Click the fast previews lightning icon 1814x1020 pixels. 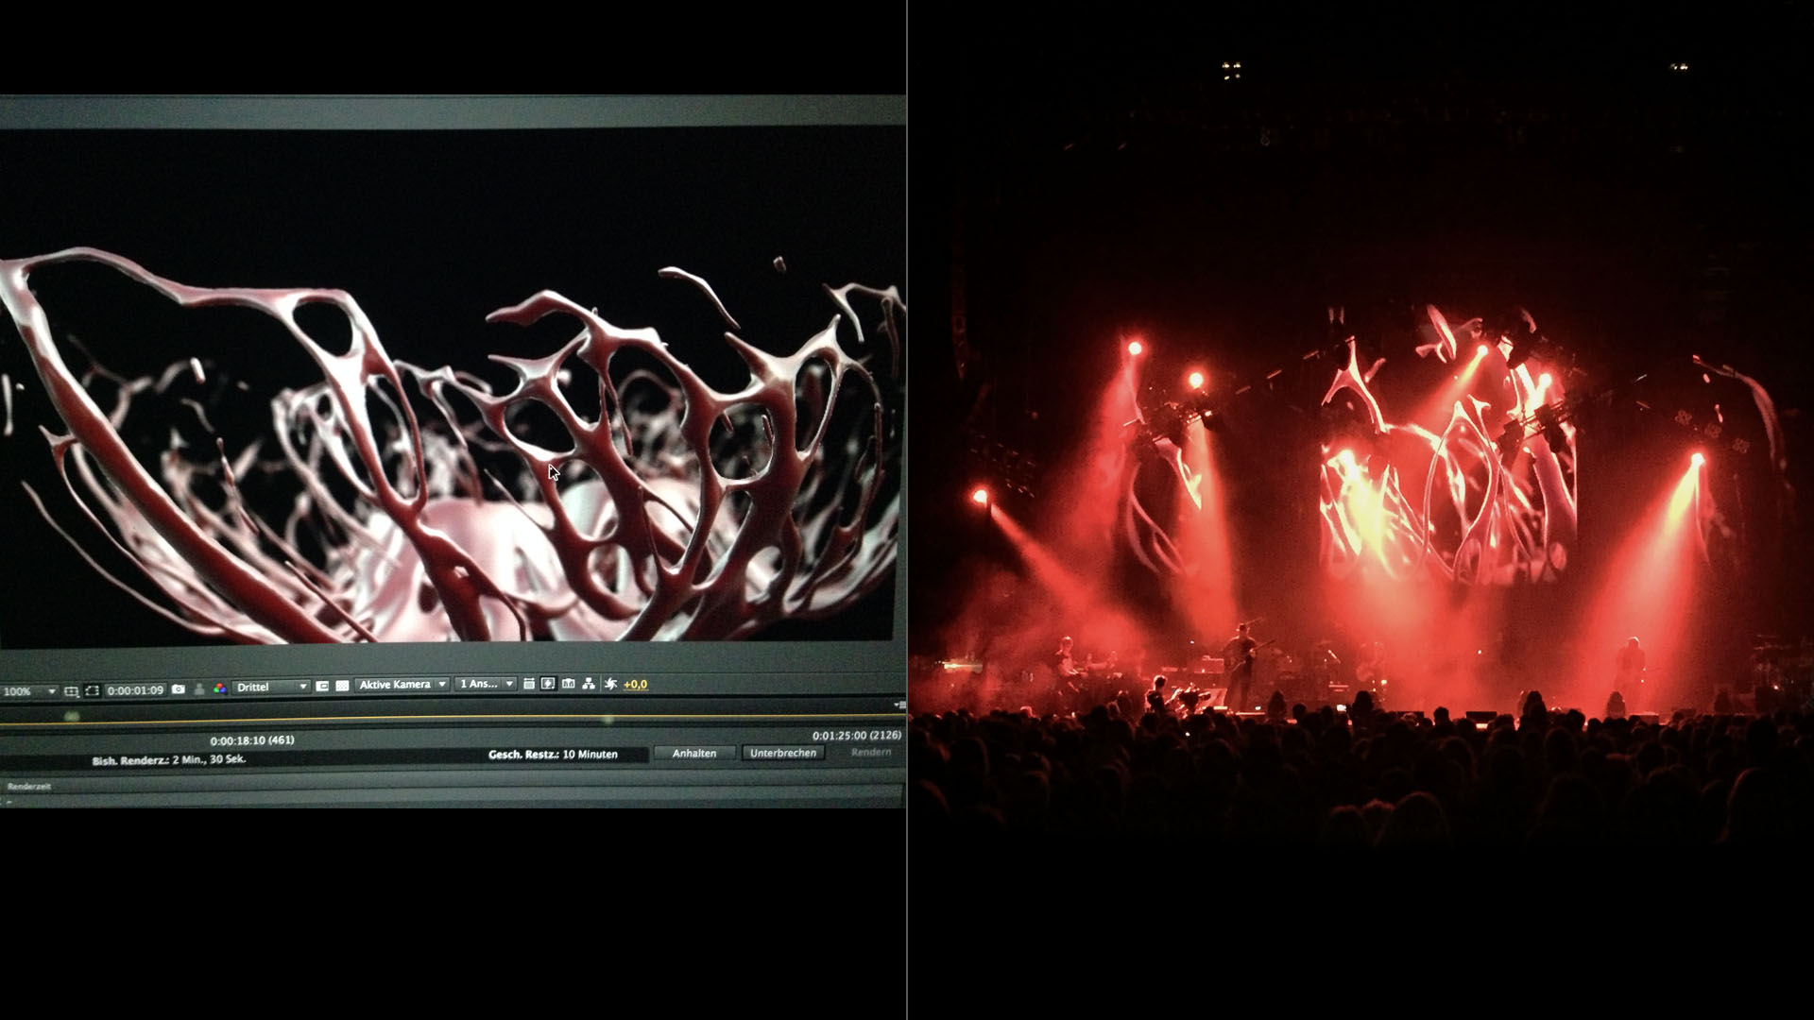(548, 684)
